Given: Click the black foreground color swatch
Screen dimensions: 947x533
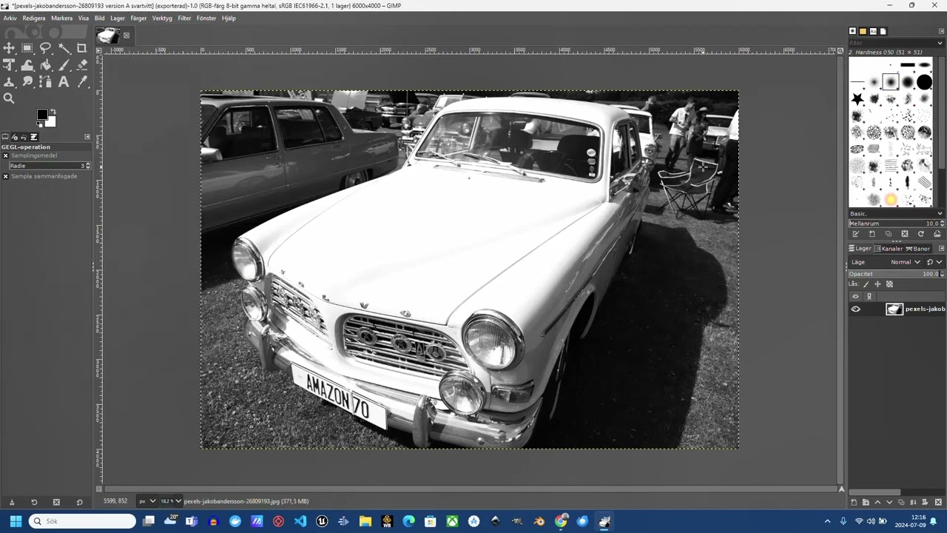Looking at the screenshot, I should [x=42, y=115].
